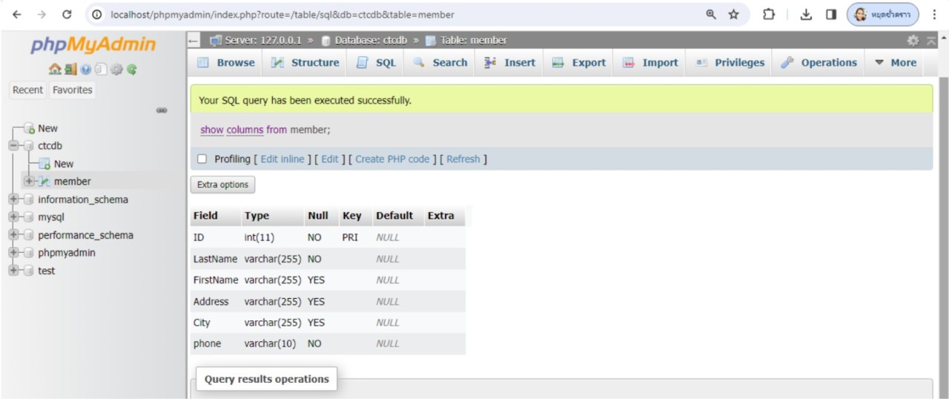Open navigation panel settings gear icon
This screenshot has width=949, height=399.
point(116,70)
